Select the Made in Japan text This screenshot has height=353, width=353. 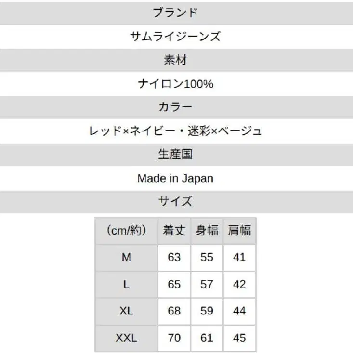(175, 178)
